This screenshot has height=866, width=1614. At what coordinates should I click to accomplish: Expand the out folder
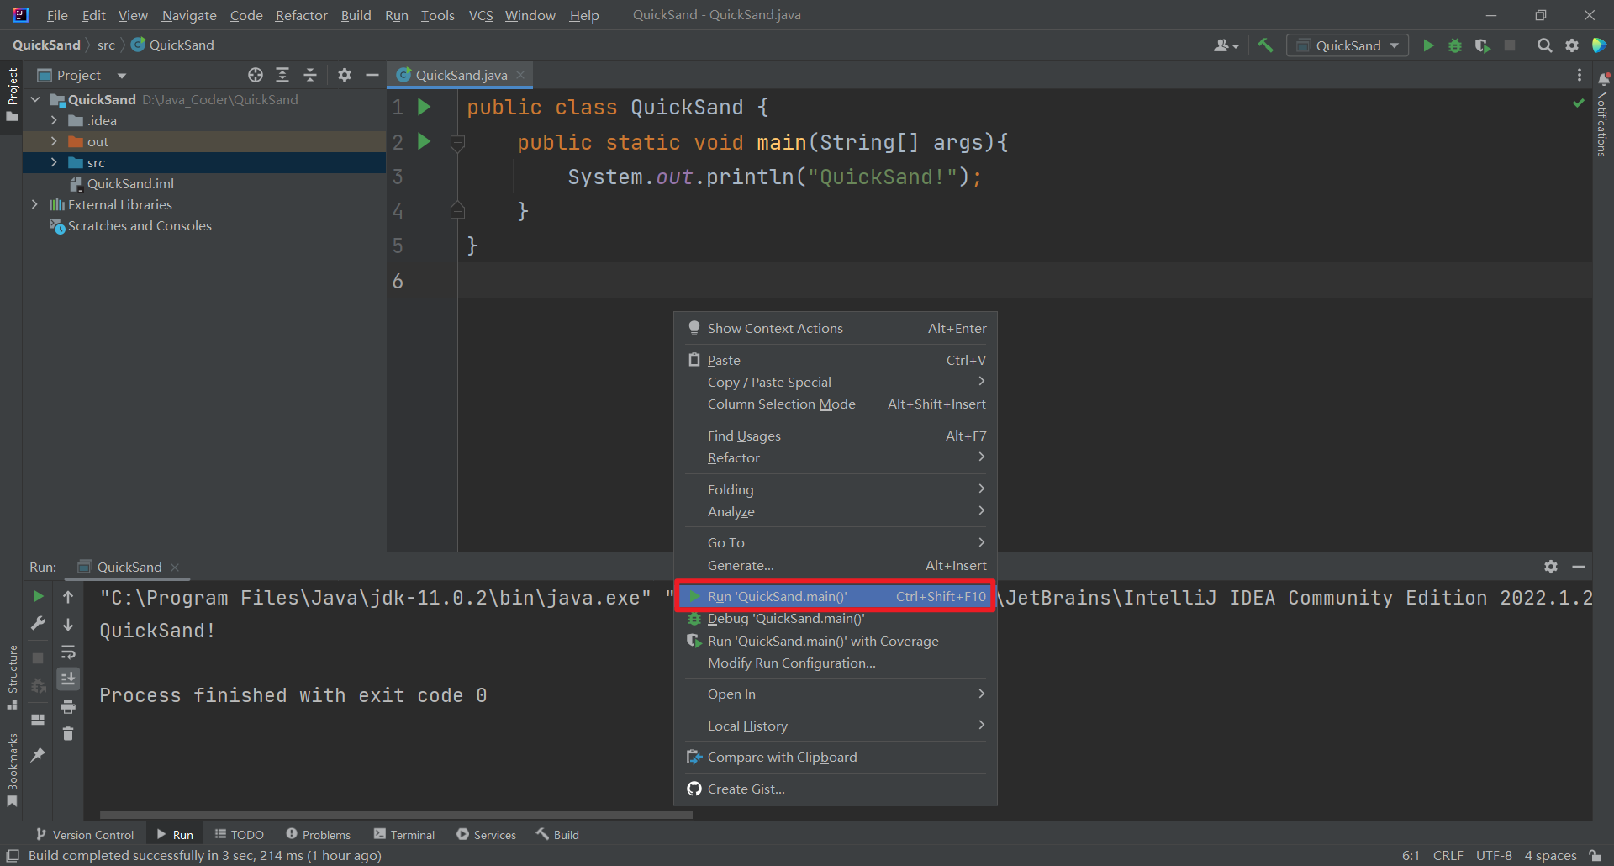54,141
